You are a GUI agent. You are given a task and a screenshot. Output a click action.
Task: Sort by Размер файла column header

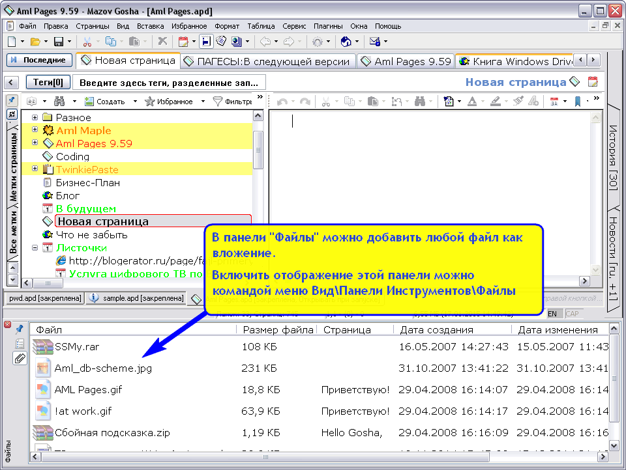pos(278,329)
